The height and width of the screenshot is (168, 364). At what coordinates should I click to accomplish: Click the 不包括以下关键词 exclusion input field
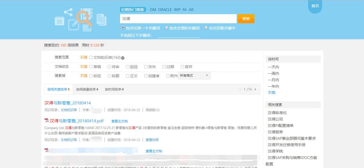179,35
